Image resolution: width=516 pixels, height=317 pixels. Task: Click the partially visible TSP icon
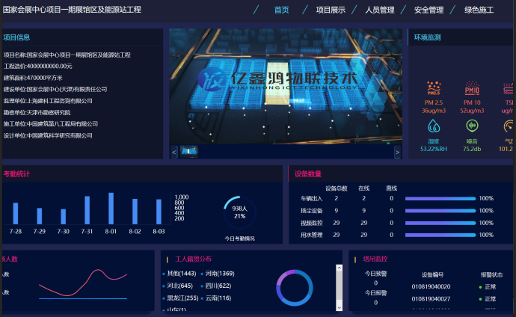(x=509, y=88)
